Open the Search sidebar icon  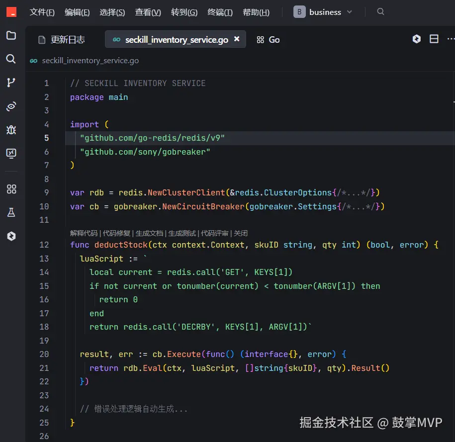pos(11,59)
